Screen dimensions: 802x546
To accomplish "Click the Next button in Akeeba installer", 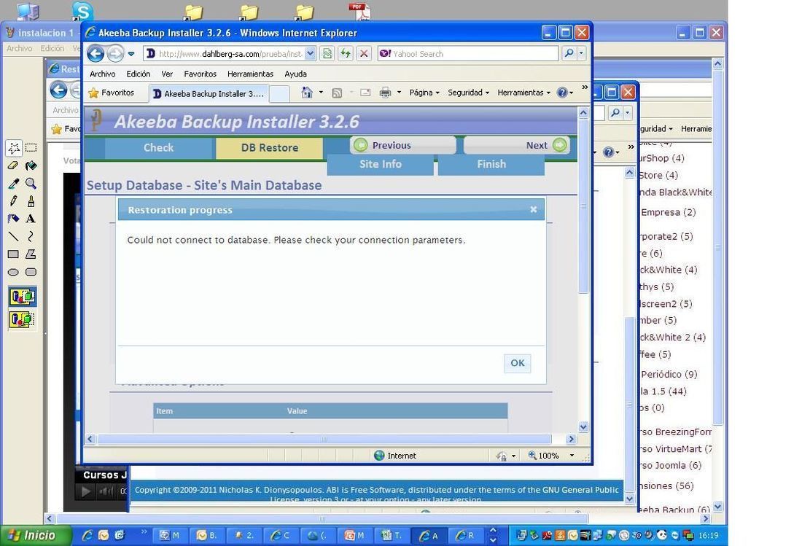I will 517,145.
